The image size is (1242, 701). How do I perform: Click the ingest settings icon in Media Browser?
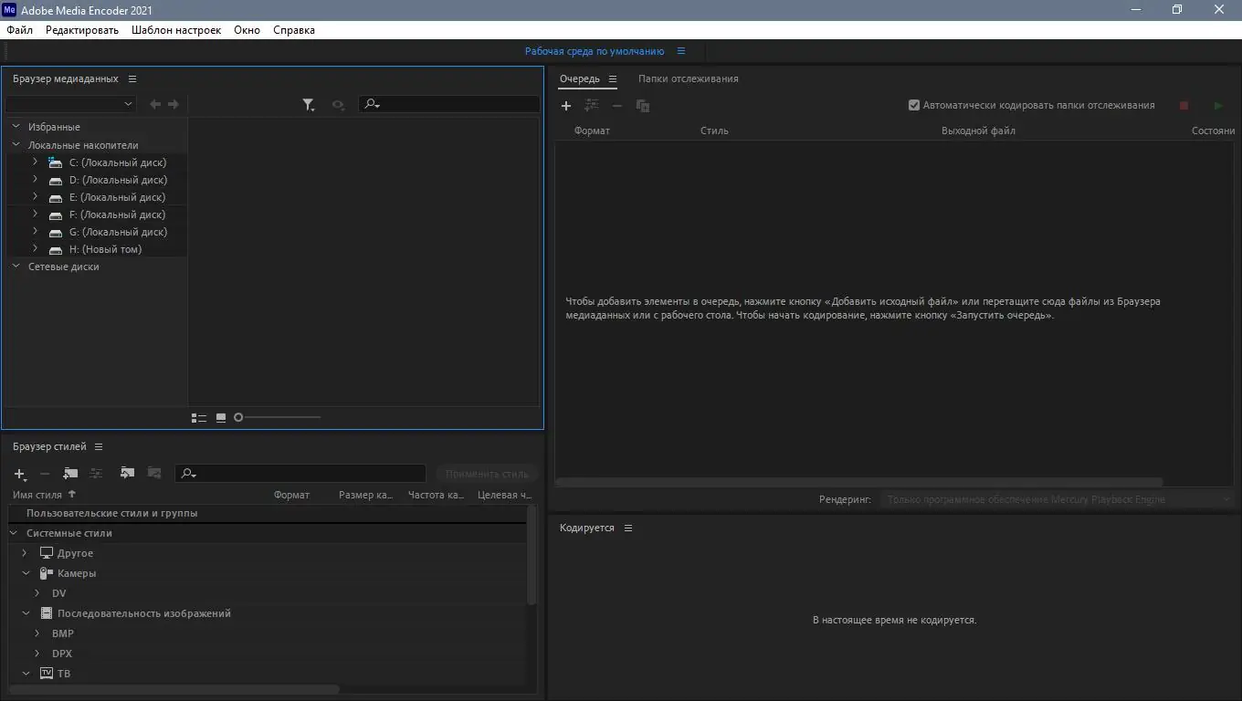(x=338, y=104)
